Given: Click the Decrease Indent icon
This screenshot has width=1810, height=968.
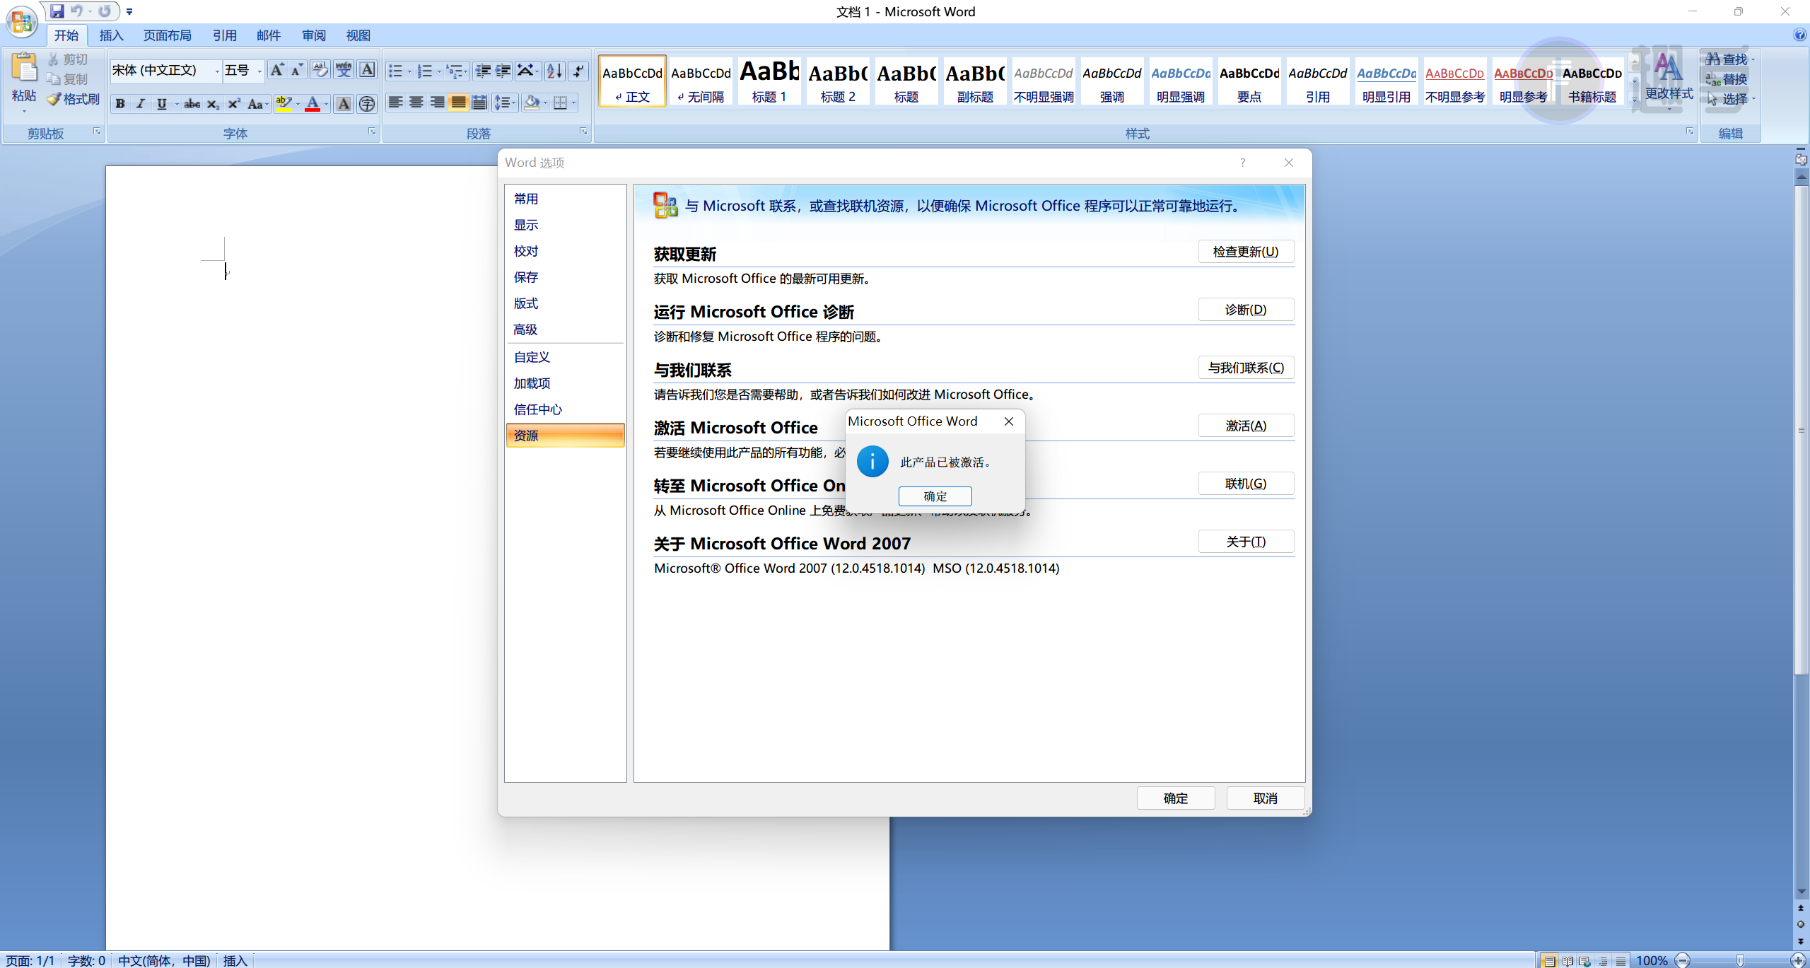Looking at the screenshot, I should tap(483, 71).
